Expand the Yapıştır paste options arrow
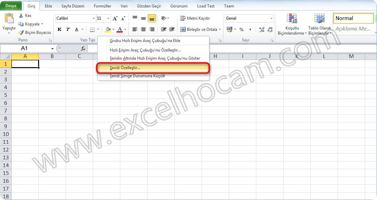 point(9,33)
